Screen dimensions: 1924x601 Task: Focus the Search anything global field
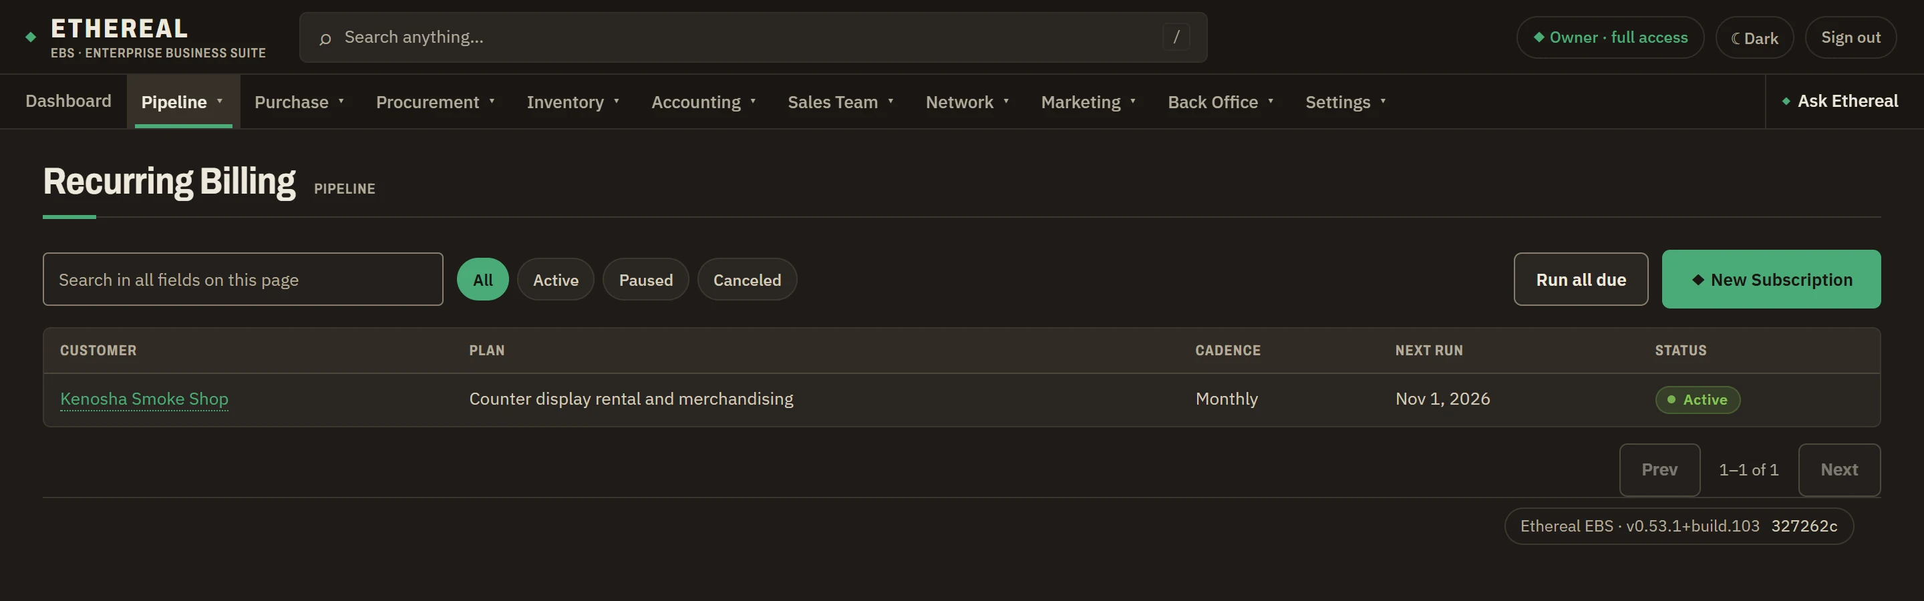(753, 37)
